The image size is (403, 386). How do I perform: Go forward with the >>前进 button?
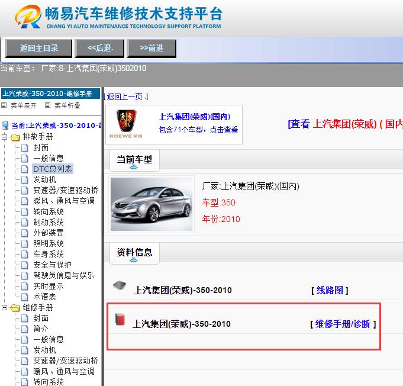point(151,48)
